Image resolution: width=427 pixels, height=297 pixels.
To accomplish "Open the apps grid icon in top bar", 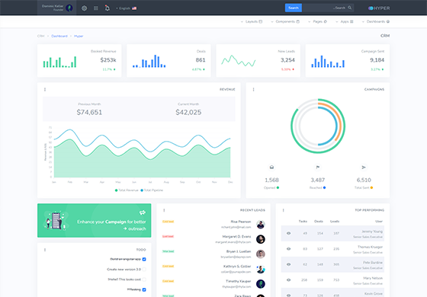I will pos(96,8).
